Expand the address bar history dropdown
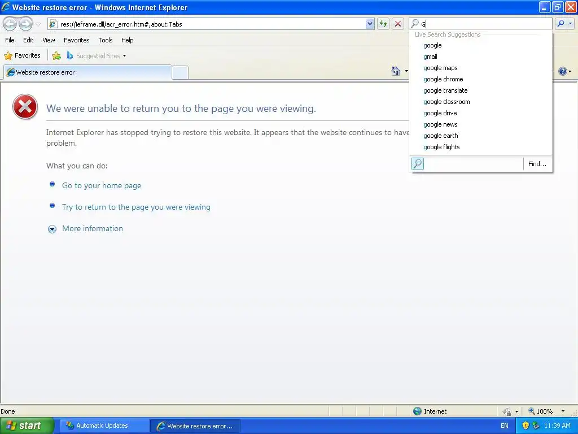Image resolution: width=578 pixels, height=434 pixels. (370, 24)
